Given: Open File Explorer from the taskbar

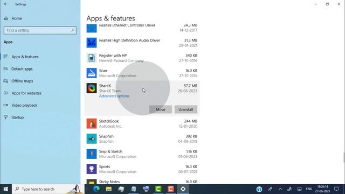Looking at the screenshot, I should coord(109,189).
